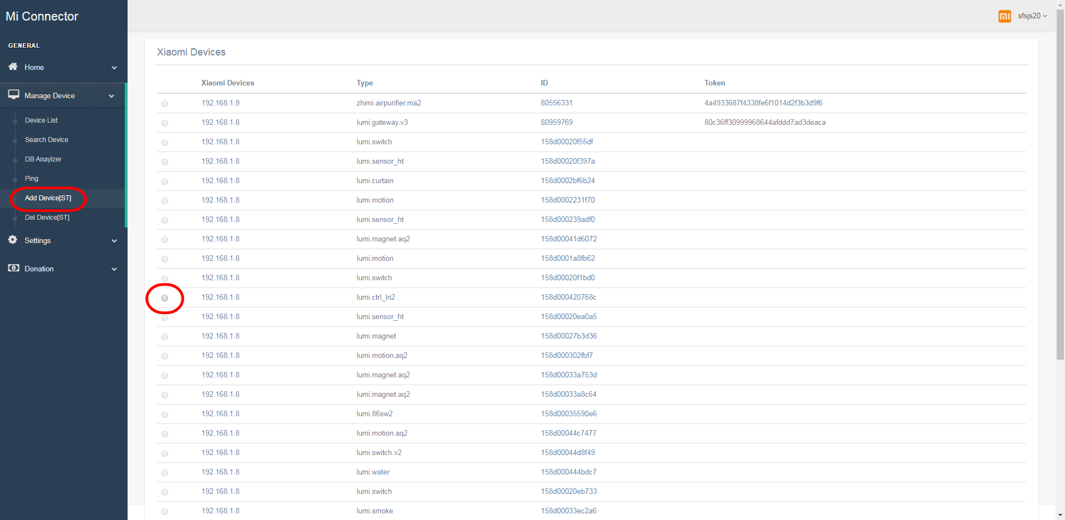Click the Xiaomi Devices panel heading

coord(191,52)
